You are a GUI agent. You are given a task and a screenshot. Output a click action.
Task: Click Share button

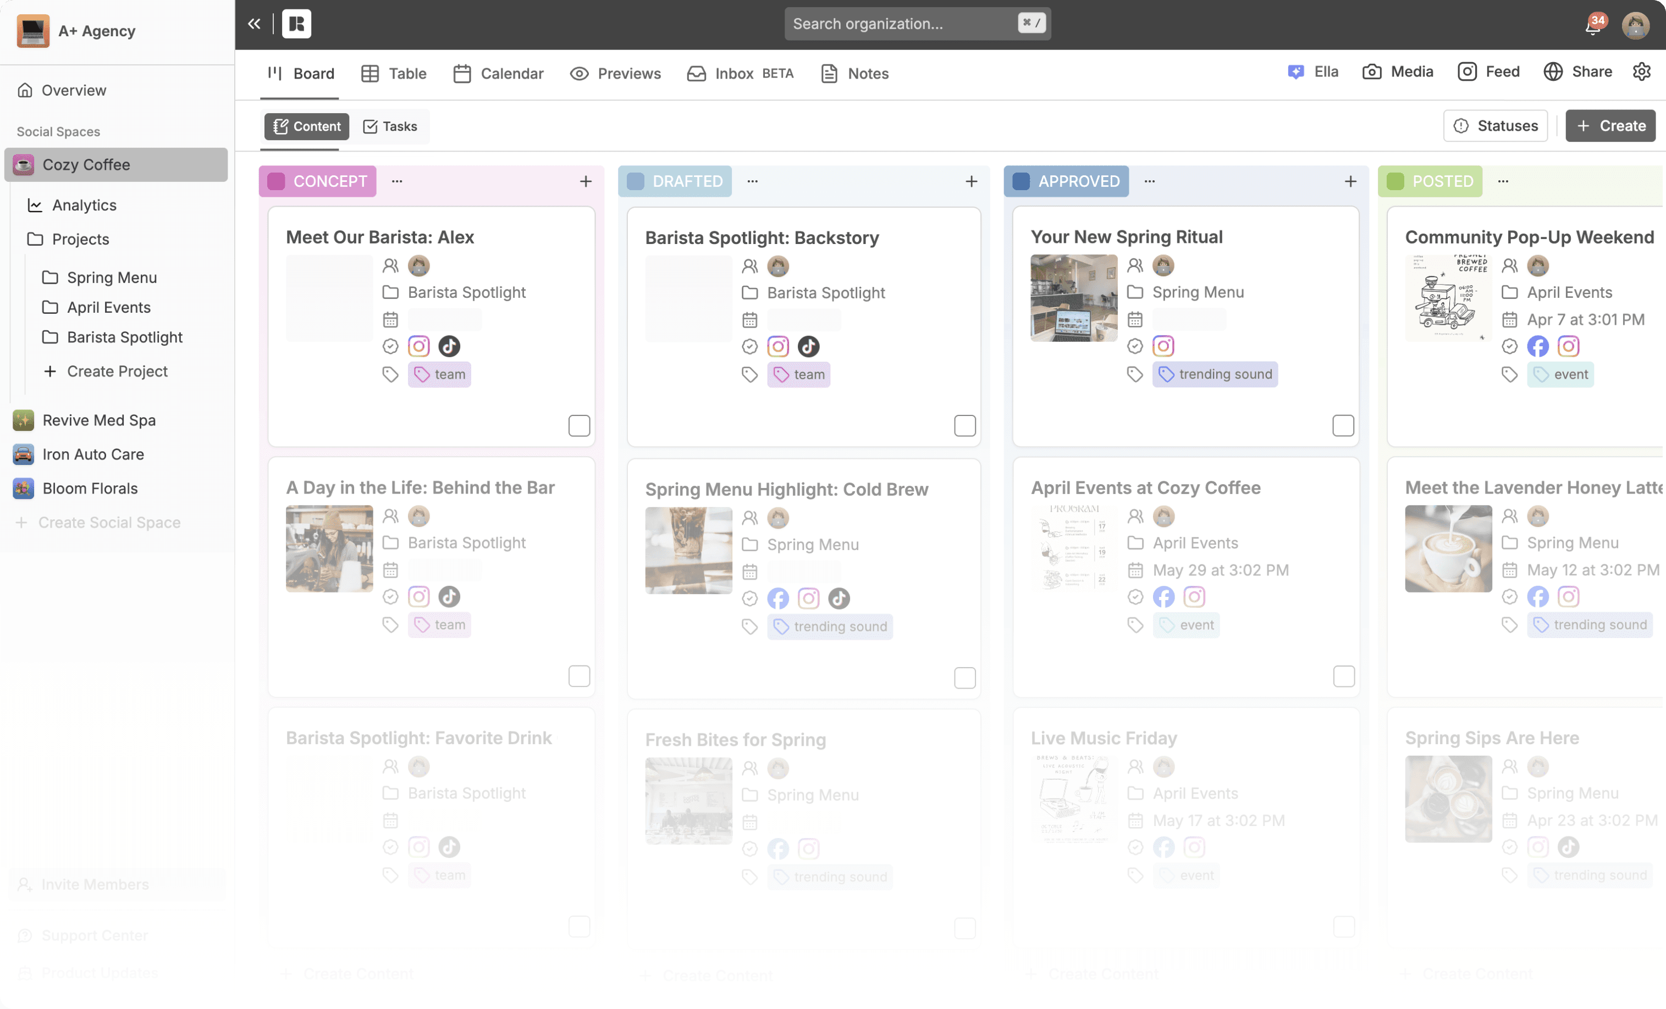[1578, 71]
